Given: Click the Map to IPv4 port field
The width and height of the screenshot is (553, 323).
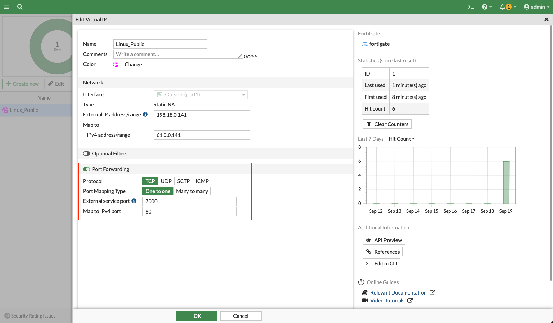Looking at the screenshot, I should 189,211.
